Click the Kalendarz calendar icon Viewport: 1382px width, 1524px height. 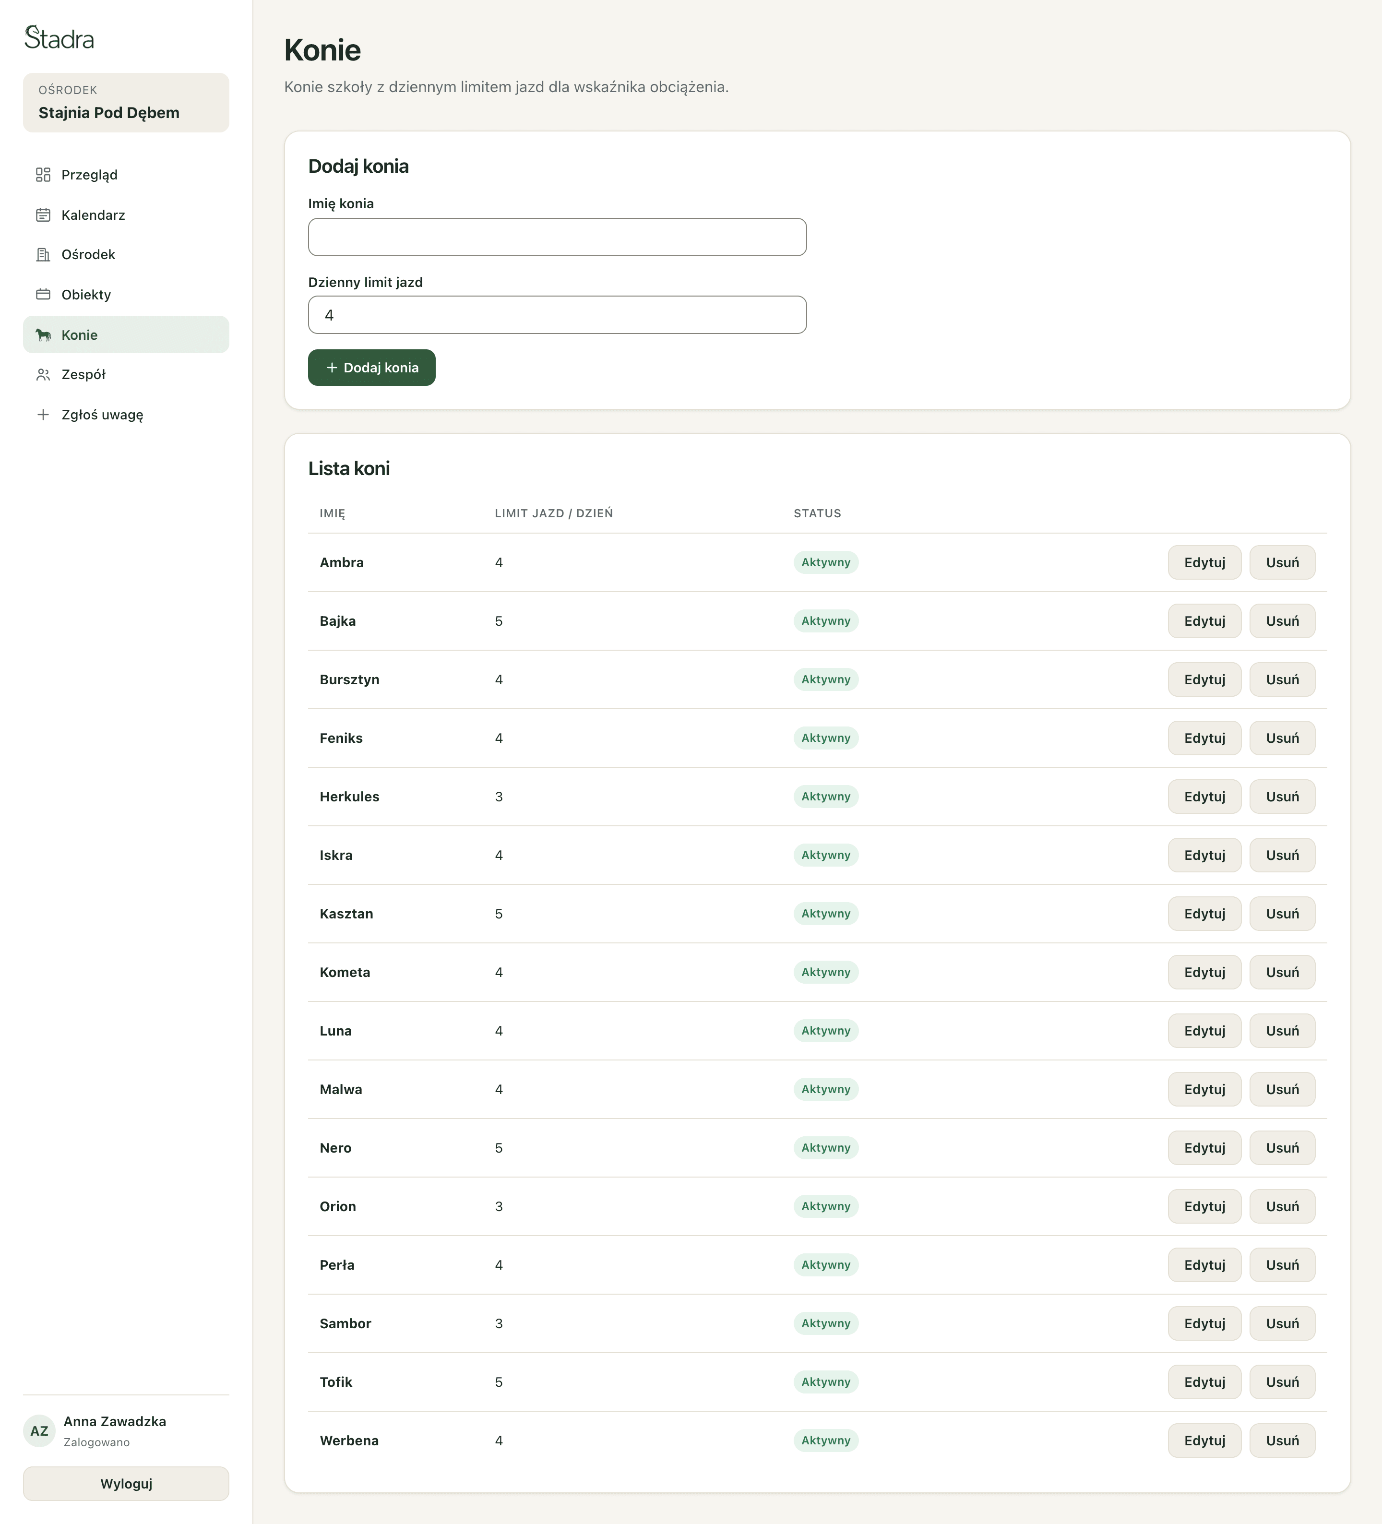(43, 214)
